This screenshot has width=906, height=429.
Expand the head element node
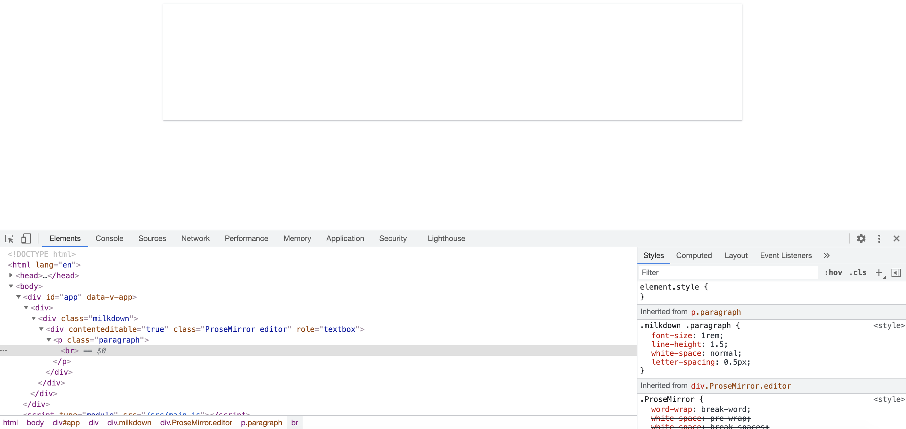[x=10, y=276]
